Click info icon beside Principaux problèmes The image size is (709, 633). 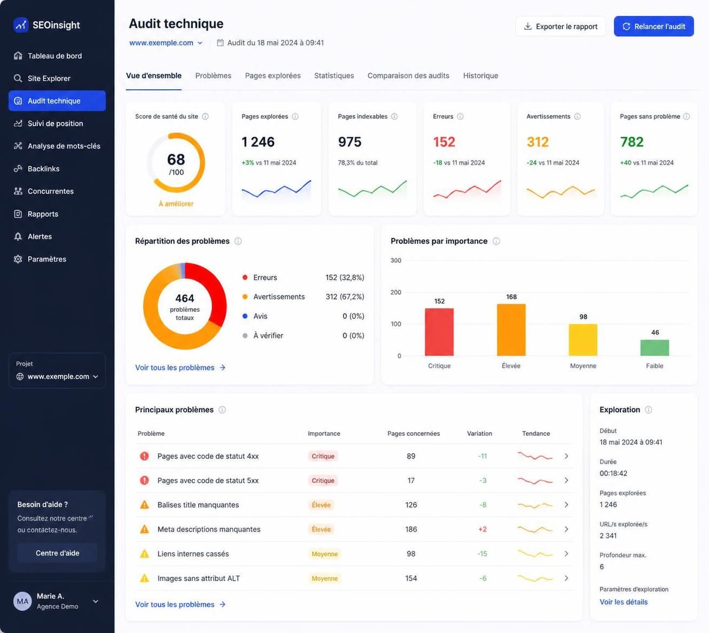tap(222, 410)
